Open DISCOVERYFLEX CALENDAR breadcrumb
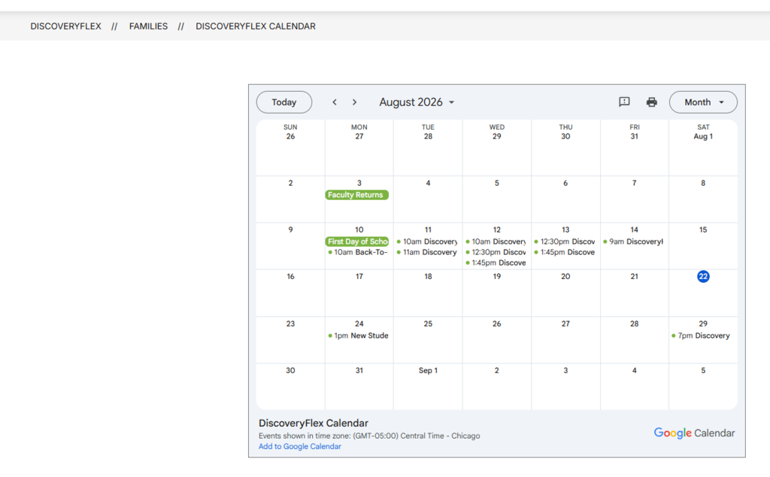Screen dimensions: 770x477 click(x=256, y=26)
